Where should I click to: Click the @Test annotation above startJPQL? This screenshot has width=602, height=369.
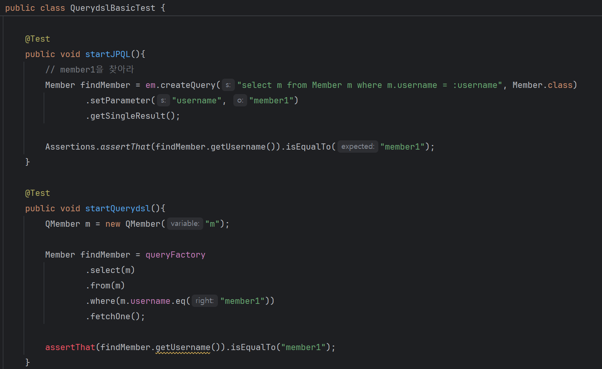(x=37, y=39)
